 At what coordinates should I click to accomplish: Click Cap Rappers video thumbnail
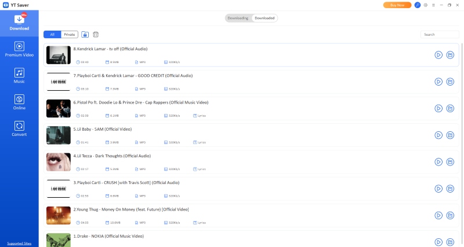pyautogui.click(x=59, y=108)
